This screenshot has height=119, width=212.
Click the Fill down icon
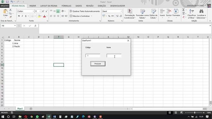(x=184, y=14)
